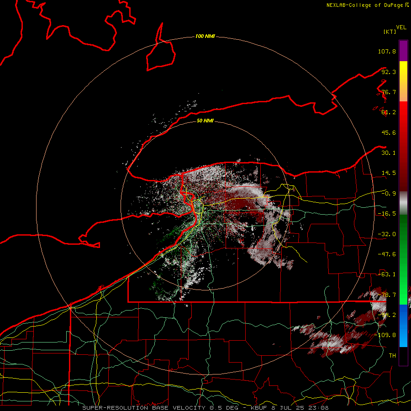
Task: Click the 100 NMI range ring label
Action: pyautogui.click(x=205, y=36)
